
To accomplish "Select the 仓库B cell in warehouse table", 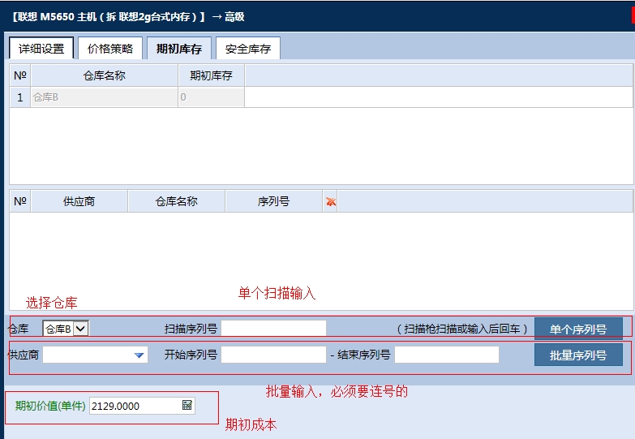I will pos(104,97).
